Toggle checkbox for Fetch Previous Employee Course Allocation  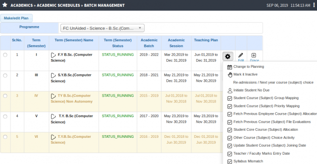[230, 114]
